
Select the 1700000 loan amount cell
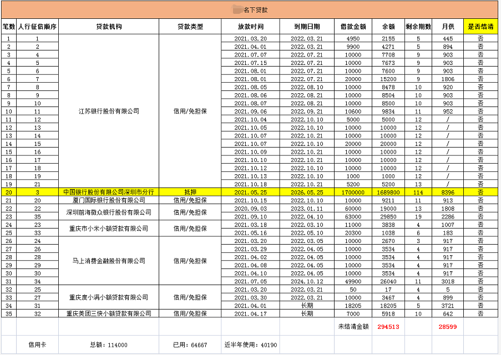click(x=353, y=192)
